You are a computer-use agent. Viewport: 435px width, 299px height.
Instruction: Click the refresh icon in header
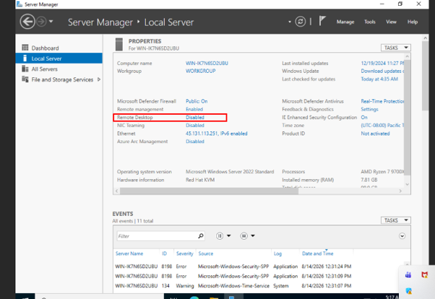click(300, 22)
